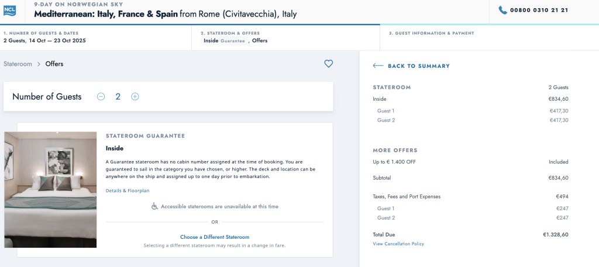
Task: Click the Up to € 1.400 OFF offer
Action: tap(394, 162)
